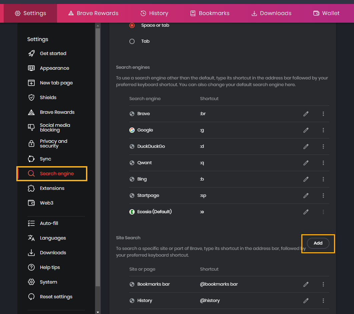Open the Brave Rewards top tab

(x=93, y=13)
